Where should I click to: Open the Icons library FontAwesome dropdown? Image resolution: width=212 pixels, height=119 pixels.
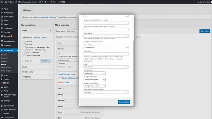(106, 48)
